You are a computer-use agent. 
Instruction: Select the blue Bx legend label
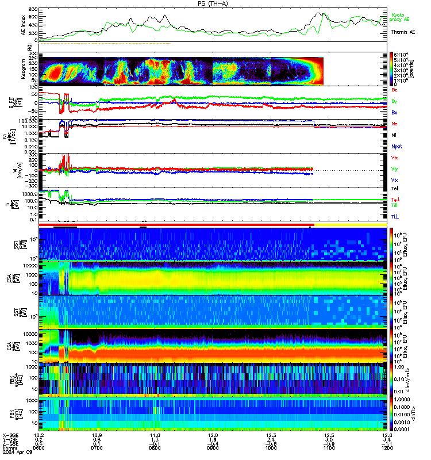pos(394,112)
